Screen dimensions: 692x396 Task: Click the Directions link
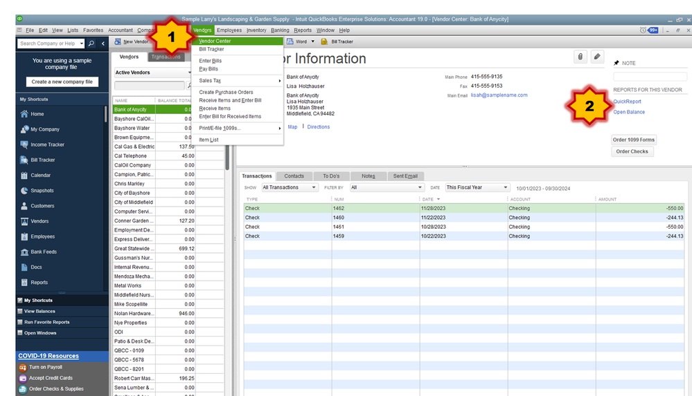click(318, 127)
